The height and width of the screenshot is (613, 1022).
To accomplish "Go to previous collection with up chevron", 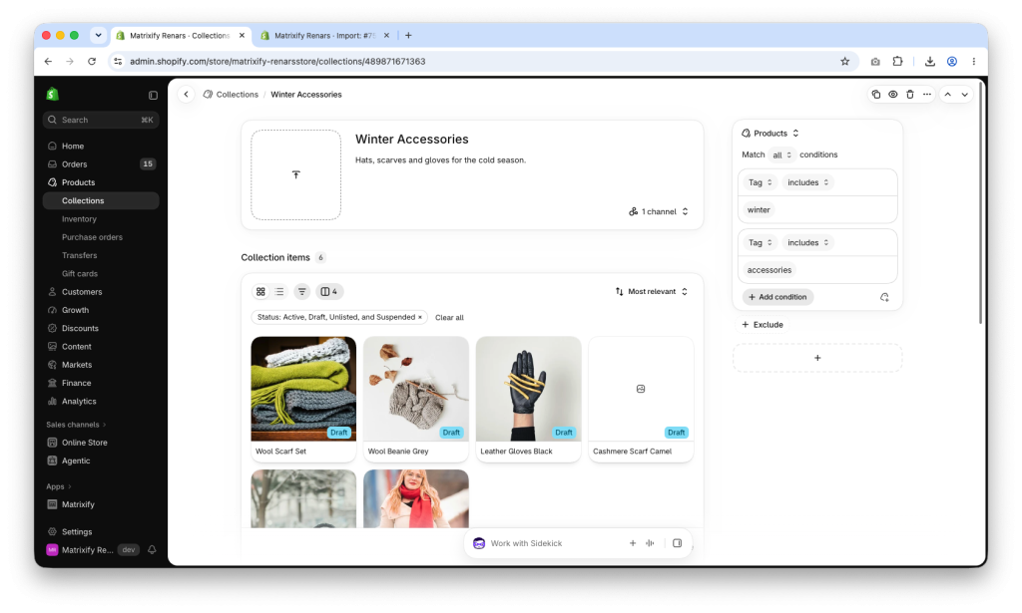I will coord(948,95).
